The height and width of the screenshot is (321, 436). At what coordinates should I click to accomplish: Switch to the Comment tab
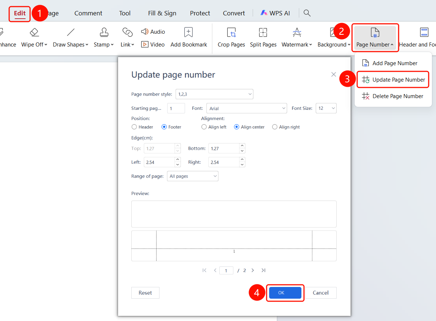coord(88,13)
